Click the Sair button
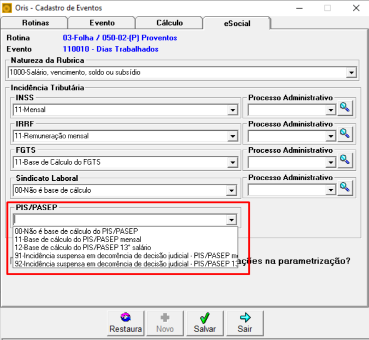The height and width of the screenshot is (340, 369). (244, 324)
